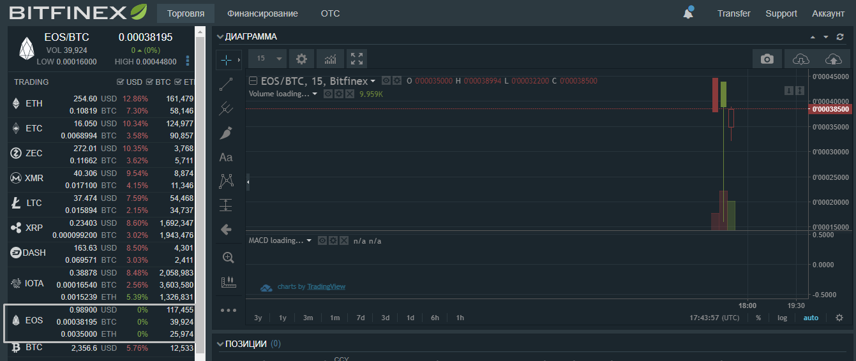856x361 pixels.
Task: Hide the Volume indicator eye toggle
Action: (327, 94)
